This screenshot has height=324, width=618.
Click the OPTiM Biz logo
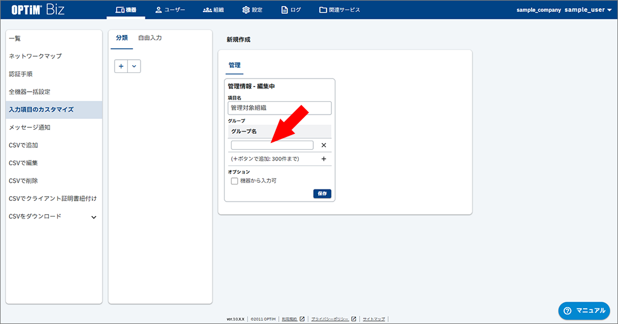point(38,10)
